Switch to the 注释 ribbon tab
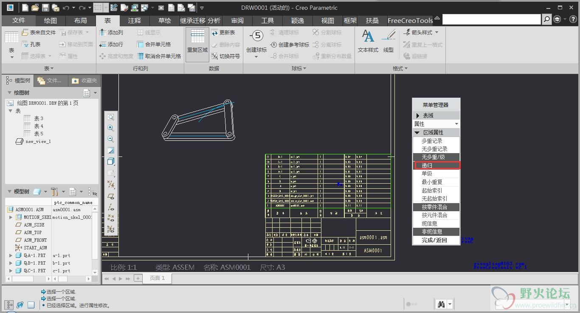This screenshot has height=313, width=580. tap(135, 20)
